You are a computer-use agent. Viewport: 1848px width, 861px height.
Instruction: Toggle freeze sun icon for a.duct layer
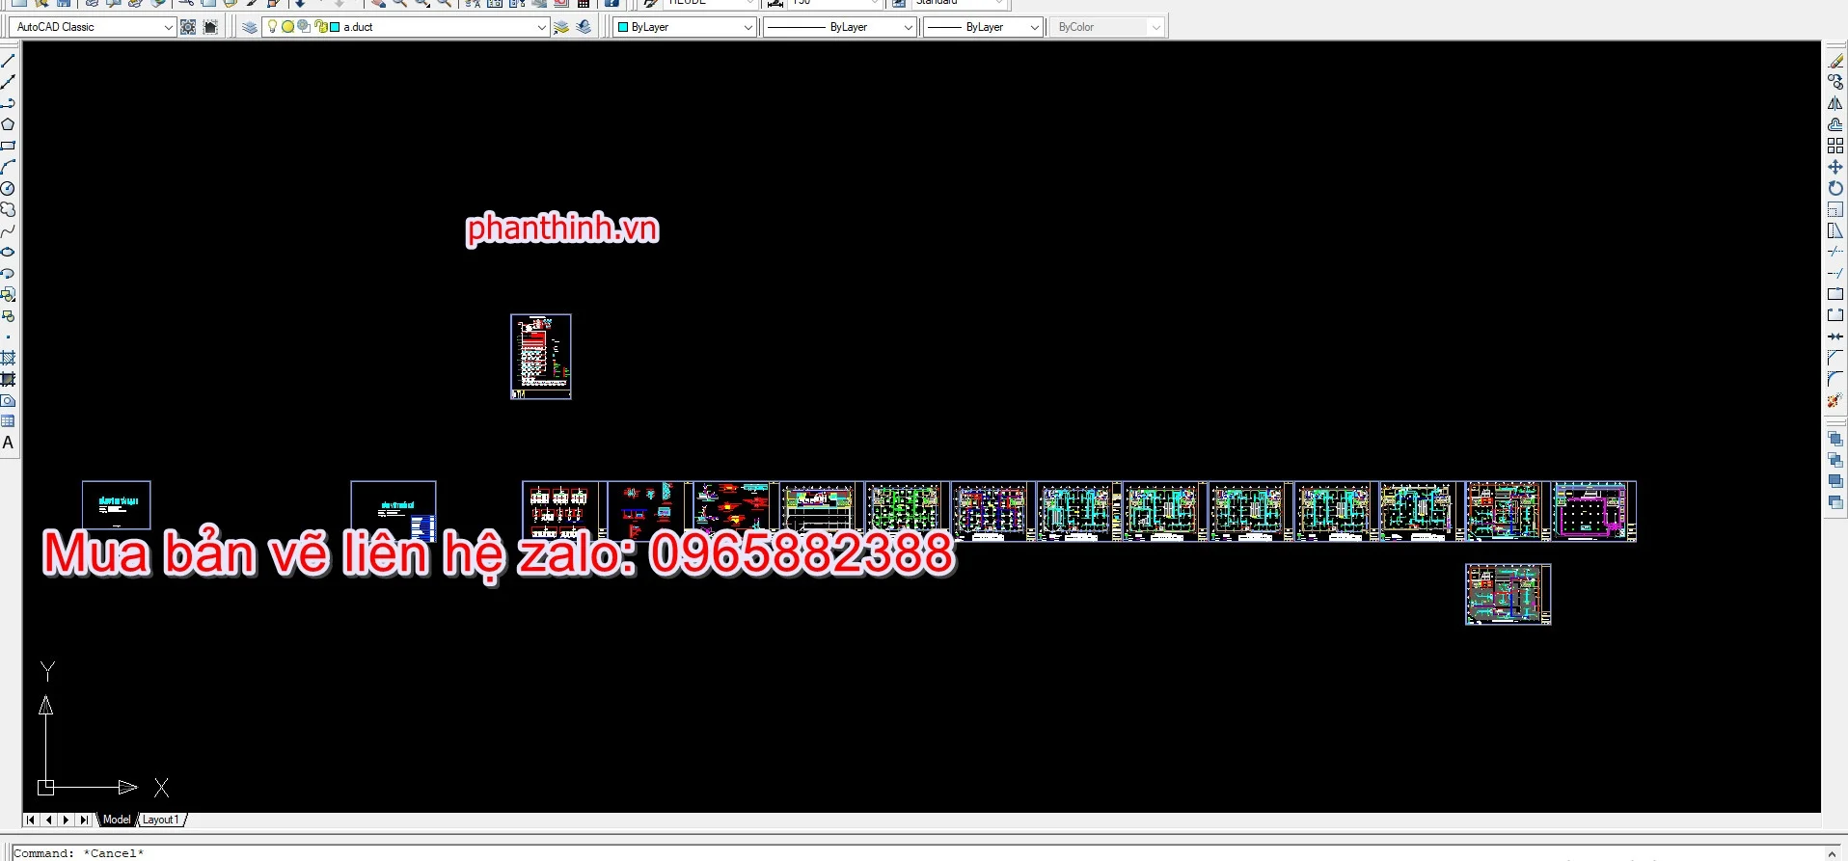point(287,27)
